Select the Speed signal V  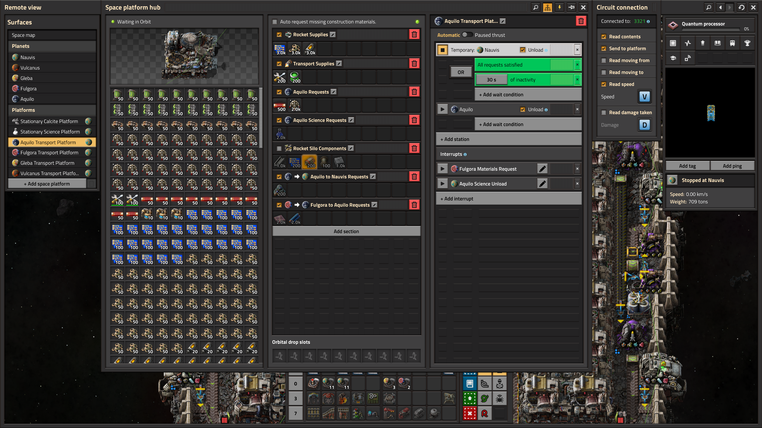pyautogui.click(x=644, y=97)
